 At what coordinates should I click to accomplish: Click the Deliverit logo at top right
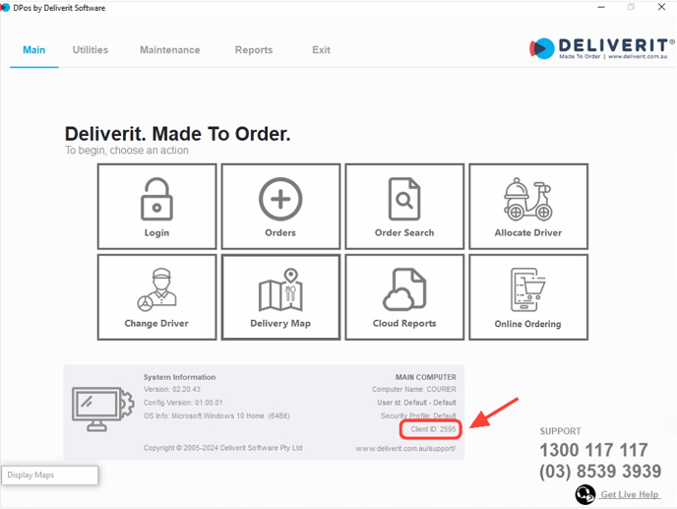602,48
